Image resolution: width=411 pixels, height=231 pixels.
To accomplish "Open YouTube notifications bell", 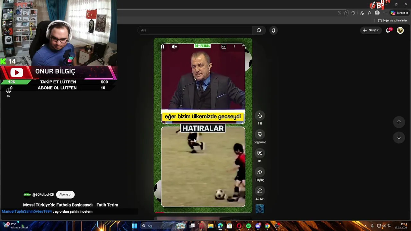I will (x=388, y=30).
